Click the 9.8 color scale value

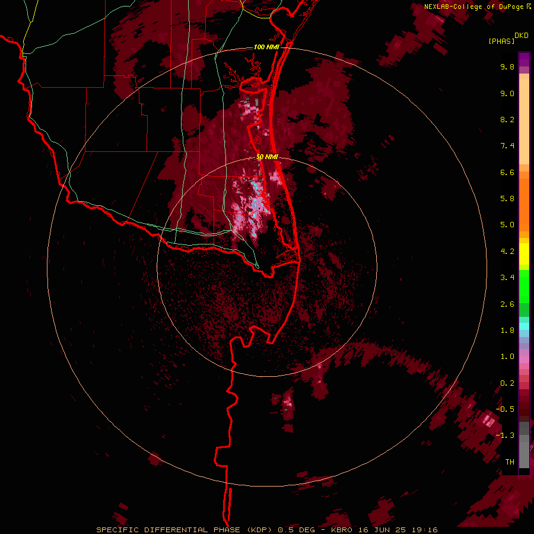pyautogui.click(x=507, y=66)
